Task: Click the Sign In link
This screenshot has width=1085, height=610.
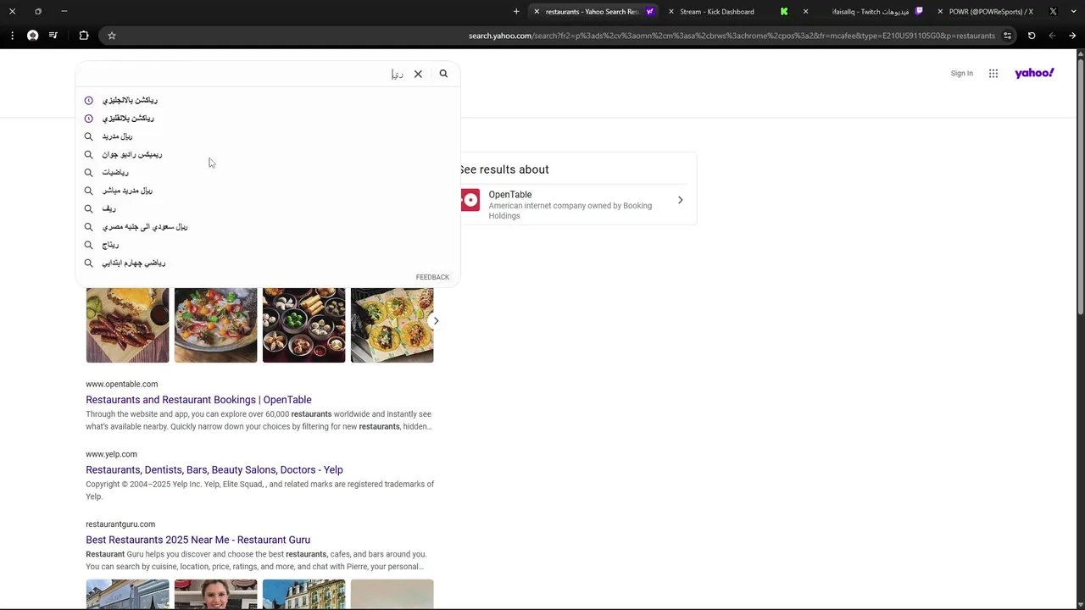Action: tap(961, 74)
